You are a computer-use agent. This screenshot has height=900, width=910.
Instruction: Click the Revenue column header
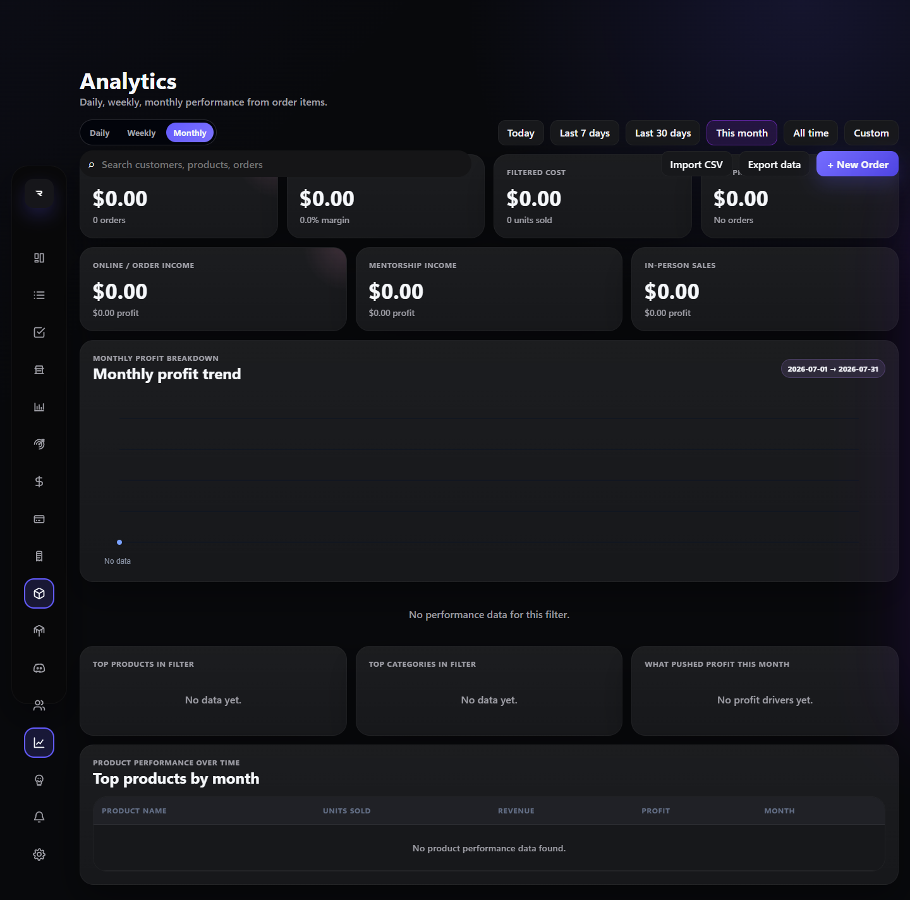[516, 811]
